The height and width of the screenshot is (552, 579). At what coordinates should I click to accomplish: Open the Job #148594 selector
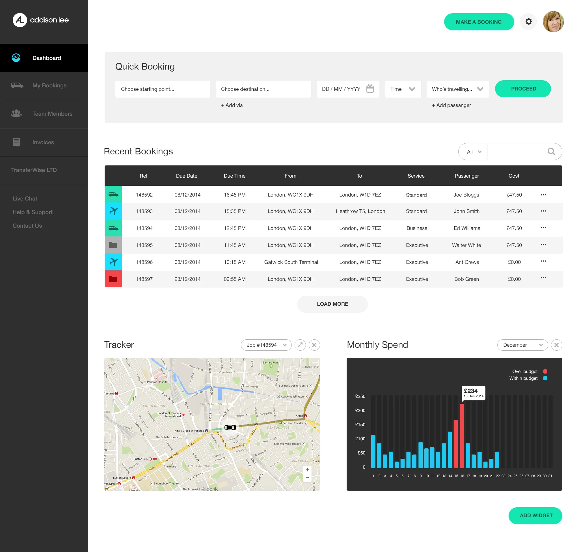point(266,345)
